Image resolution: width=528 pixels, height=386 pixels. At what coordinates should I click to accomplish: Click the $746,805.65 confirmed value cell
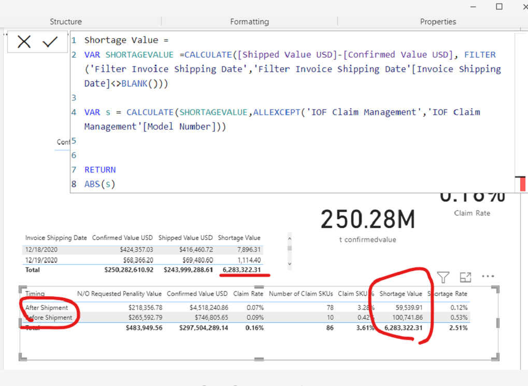click(x=211, y=318)
